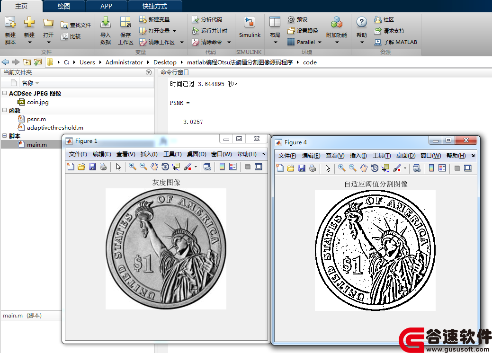Collapse the 脚本 group in file list
Viewport: 492px width, 353px height.
point(4,136)
